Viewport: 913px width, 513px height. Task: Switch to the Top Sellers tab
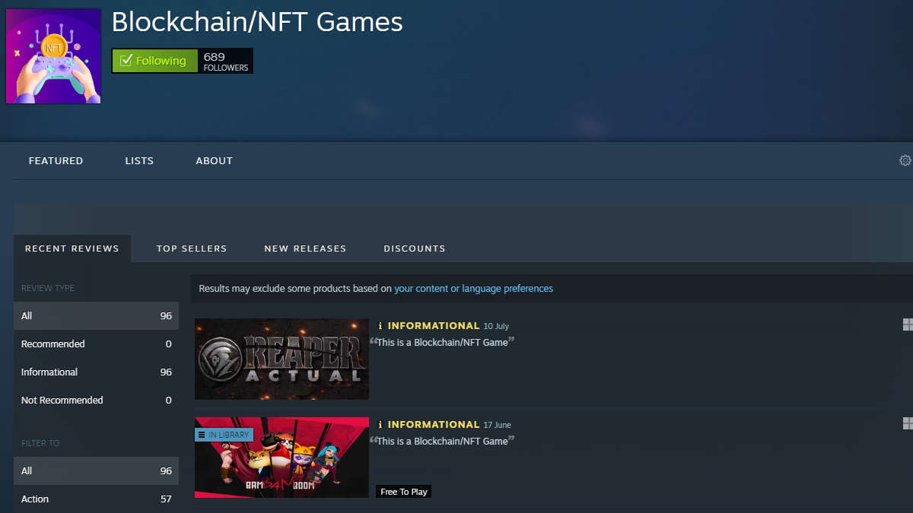(192, 249)
